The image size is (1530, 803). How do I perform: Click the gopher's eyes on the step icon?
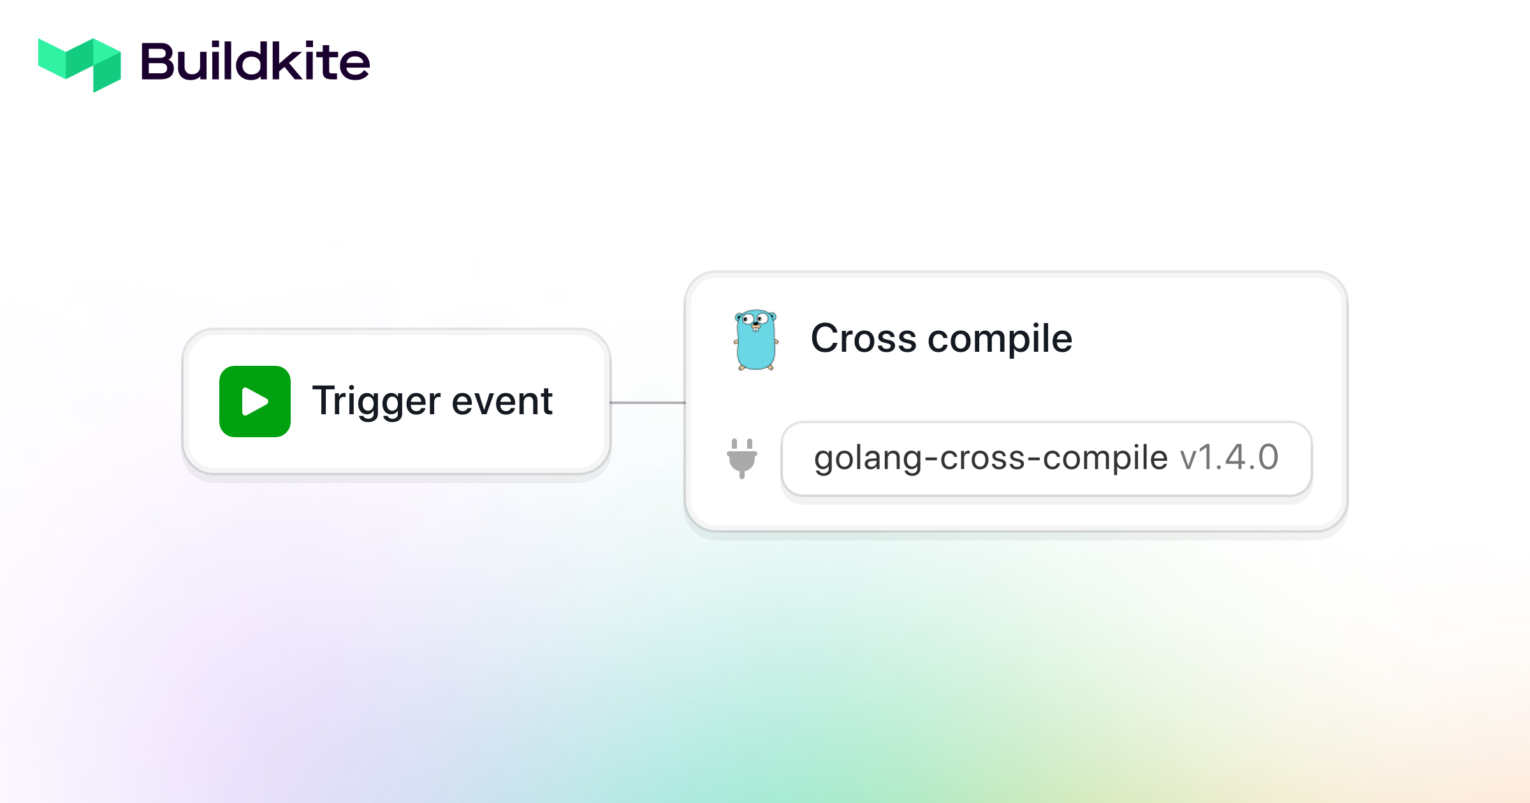click(x=755, y=318)
